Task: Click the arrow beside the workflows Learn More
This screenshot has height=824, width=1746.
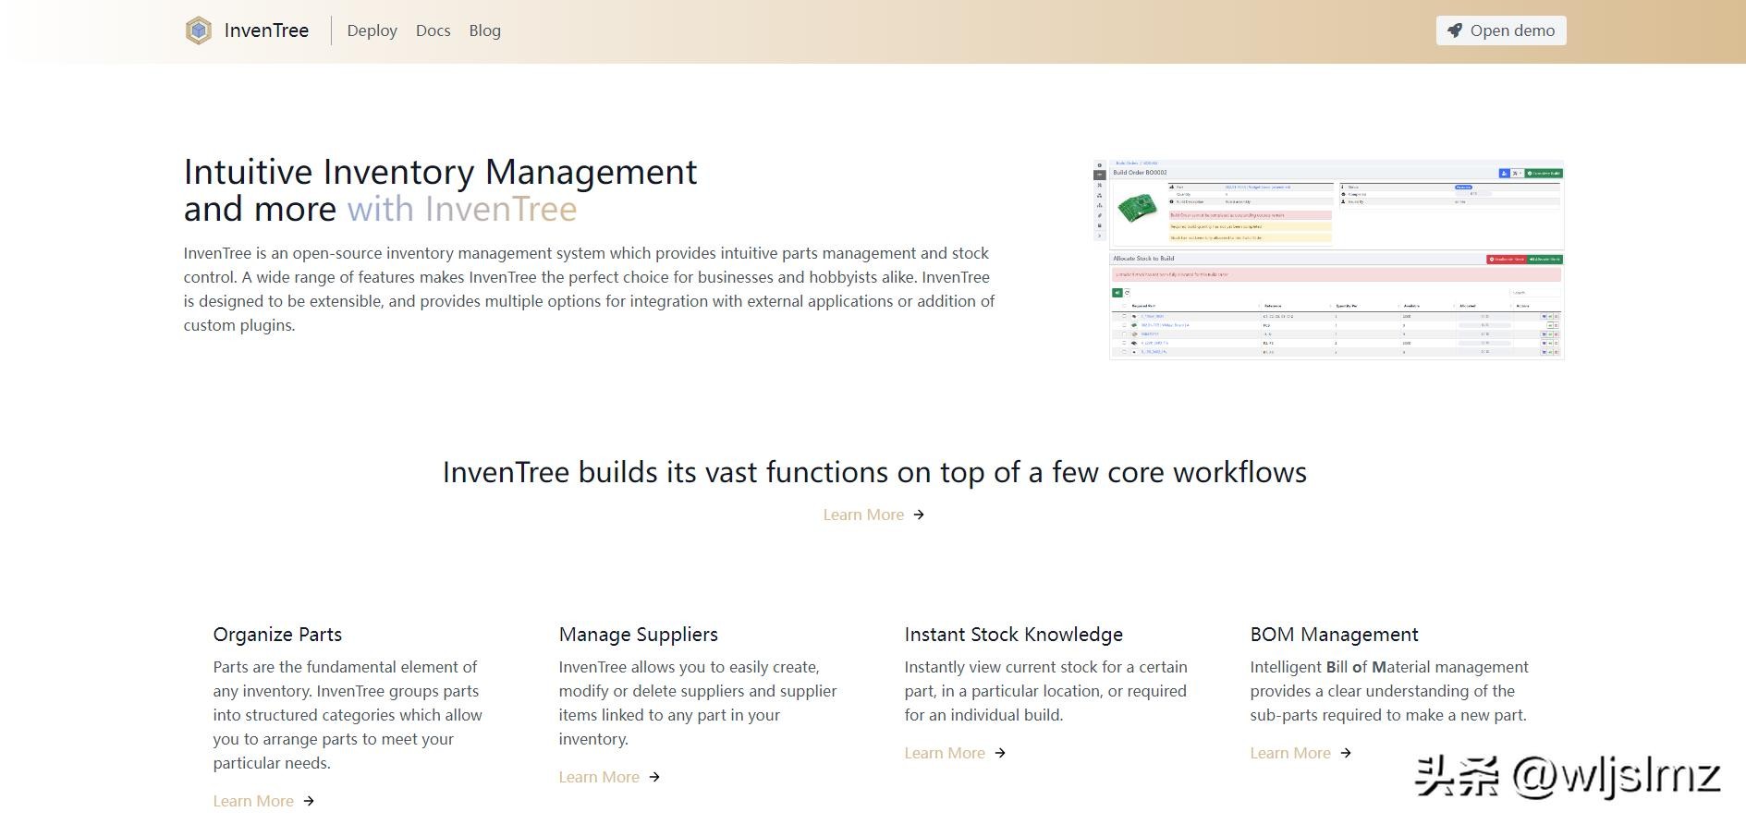Action: pyautogui.click(x=919, y=515)
